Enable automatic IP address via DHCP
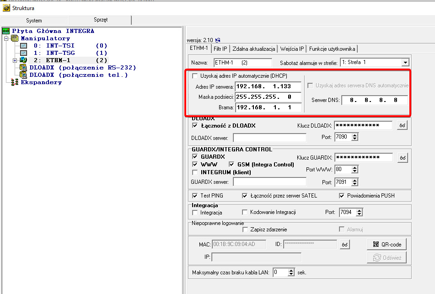435x294 pixels. (x=196, y=76)
